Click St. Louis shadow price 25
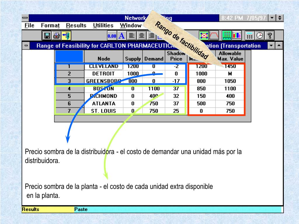 [x=176, y=111]
